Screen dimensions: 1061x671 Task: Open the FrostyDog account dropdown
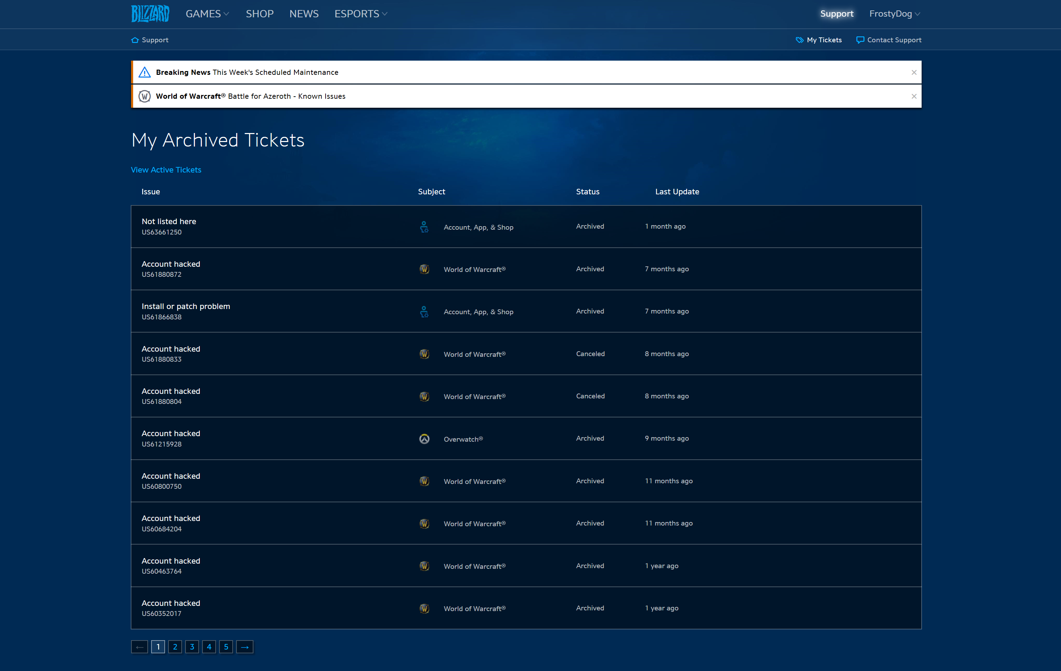coord(895,14)
